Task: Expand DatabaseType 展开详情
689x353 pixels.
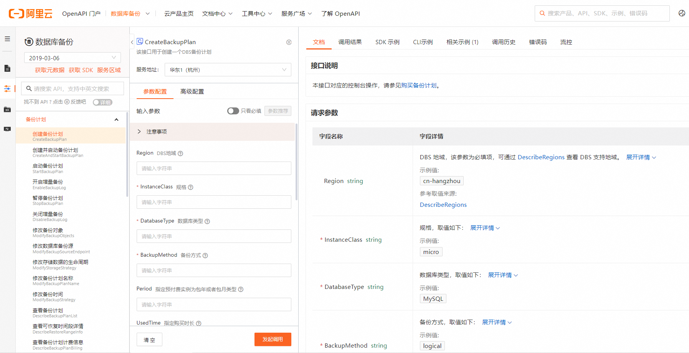Action: 503,275
